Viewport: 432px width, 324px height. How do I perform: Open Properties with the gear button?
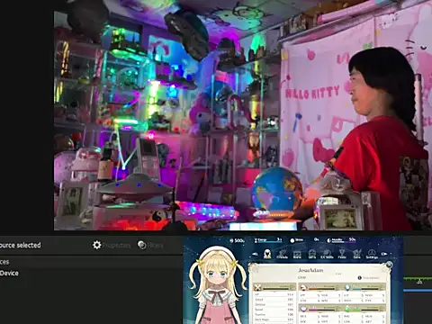pos(112,245)
